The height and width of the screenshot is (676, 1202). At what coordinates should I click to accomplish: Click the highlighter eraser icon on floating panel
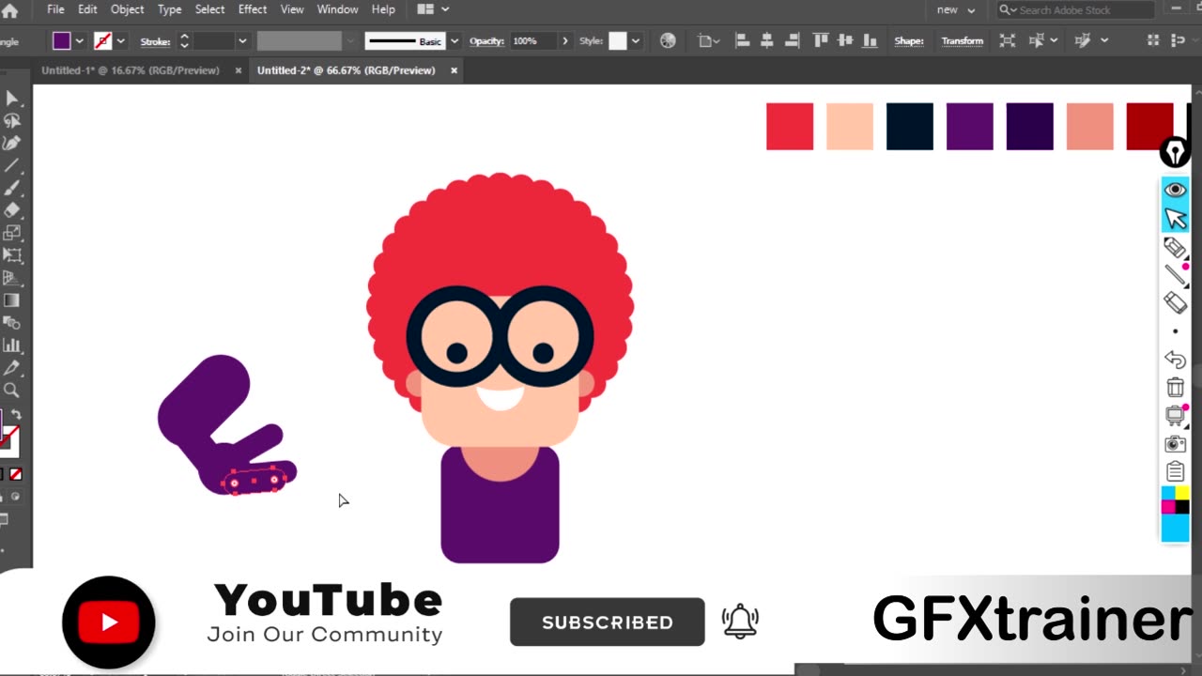[1175, 302]
